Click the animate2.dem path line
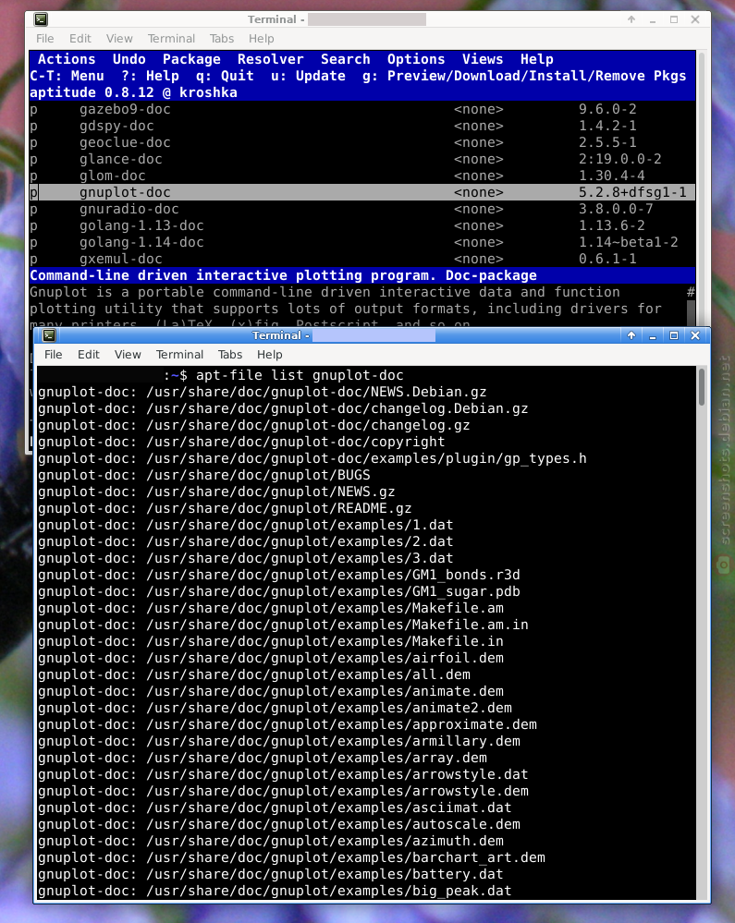Screen dimensions: 735x923 click(x=275, y=708)
